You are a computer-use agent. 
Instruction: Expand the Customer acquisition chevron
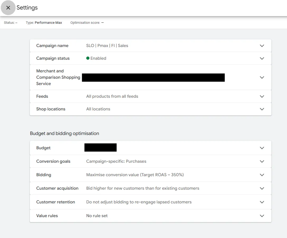coord(262,188)
